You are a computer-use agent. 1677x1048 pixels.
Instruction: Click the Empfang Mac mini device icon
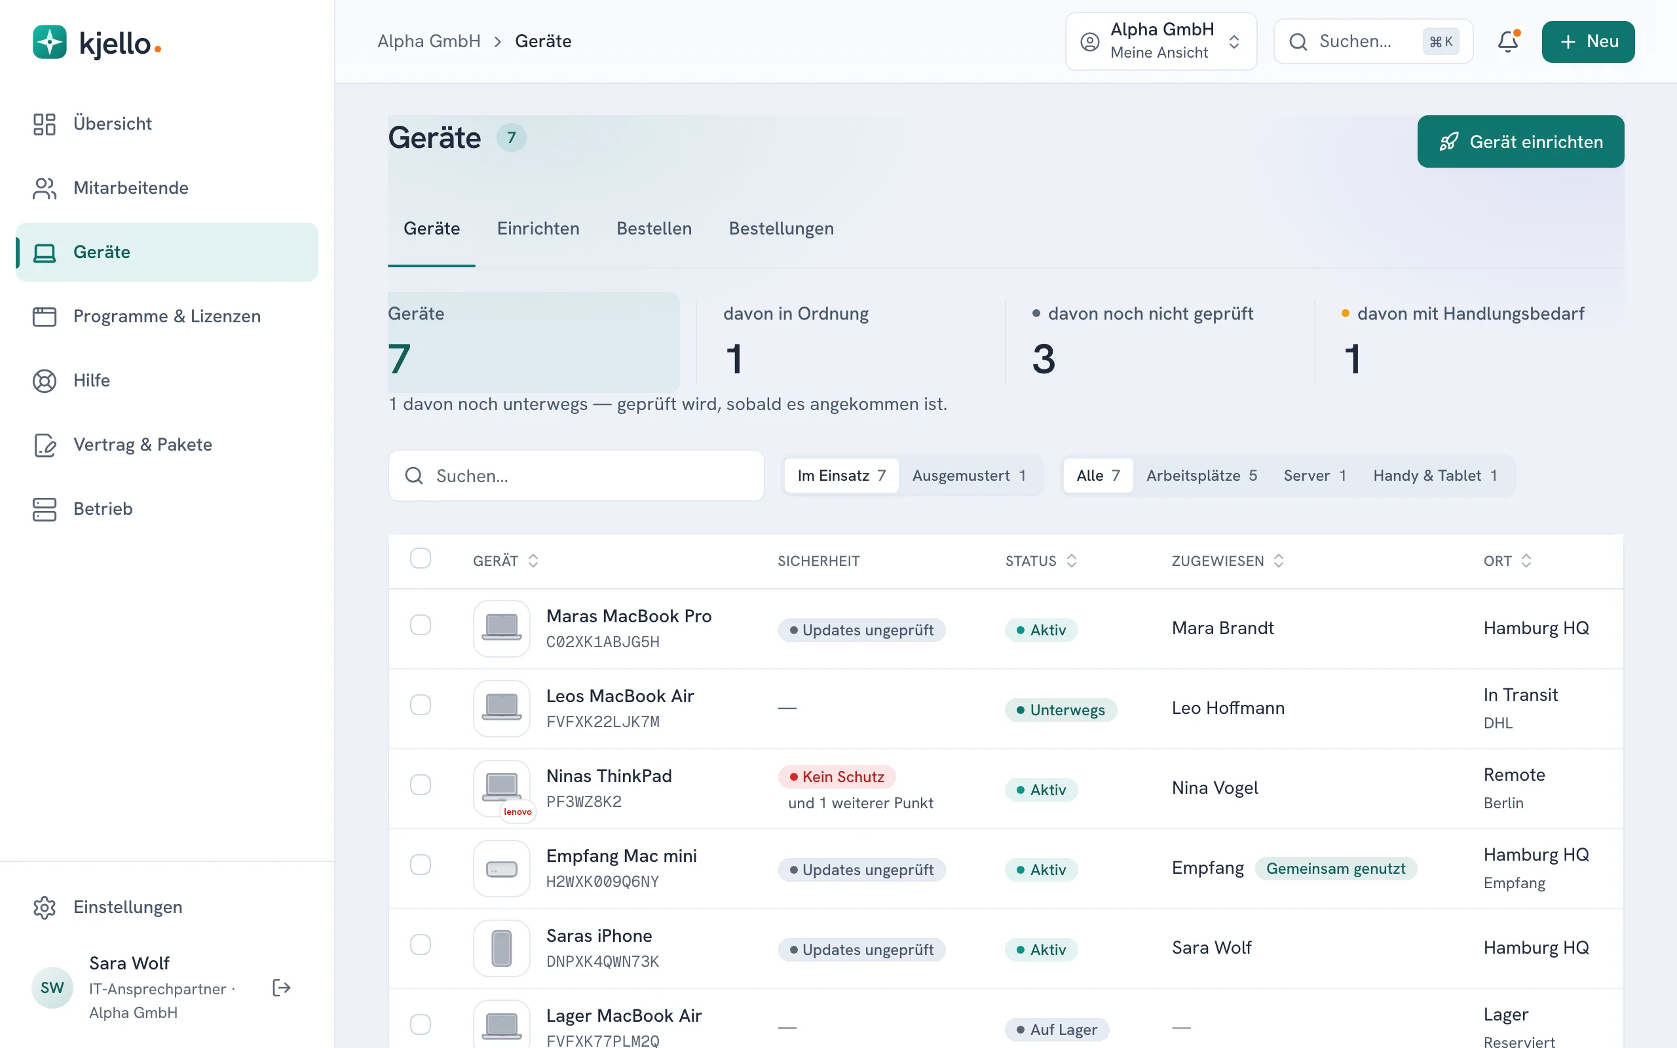[502, 868]
